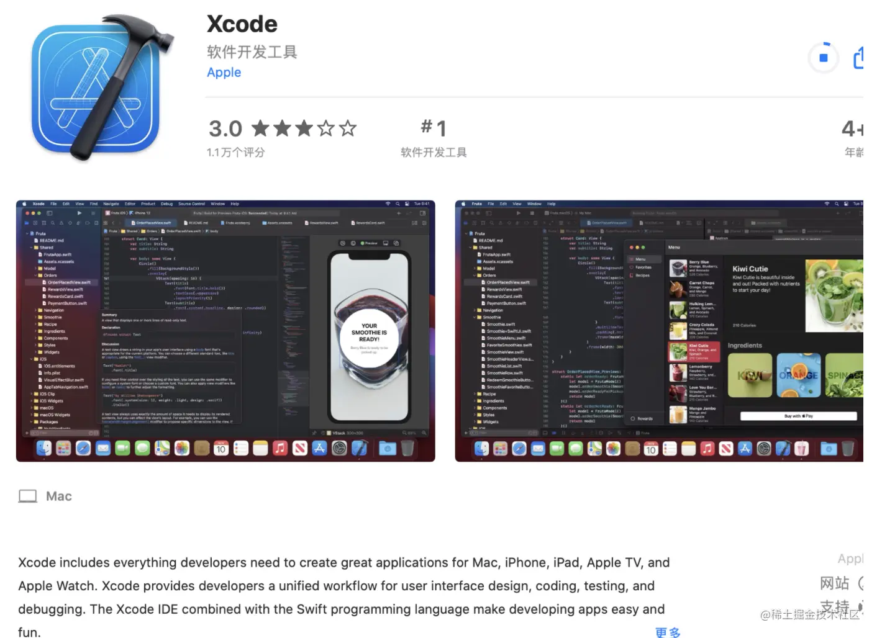Open the Apple developer link
Screen dimensions: 877x638
click(224, 73)
